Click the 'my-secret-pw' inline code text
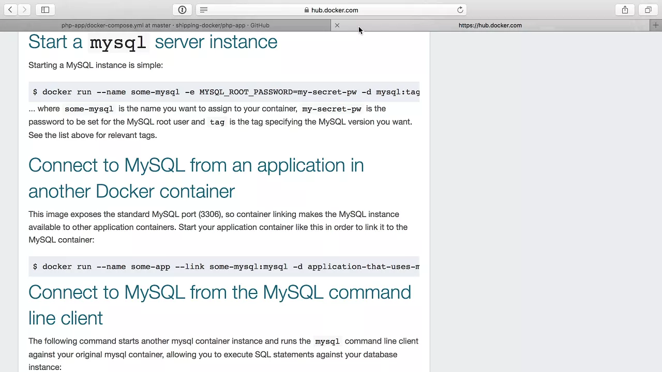662x372 pixels. 332,109
